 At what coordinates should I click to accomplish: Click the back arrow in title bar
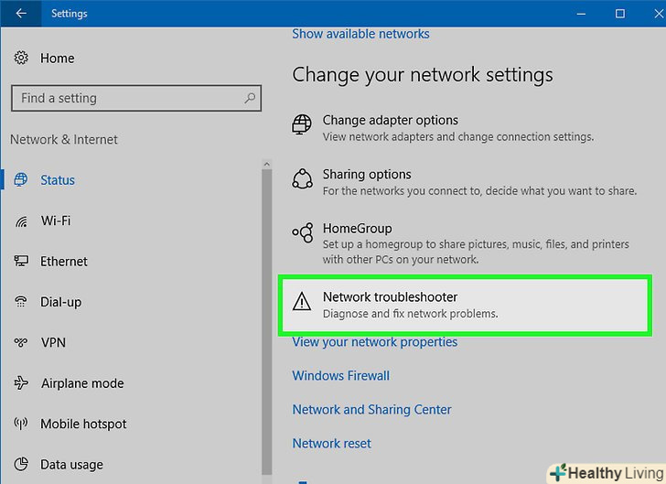pyautogui.click(x=21, y=14)
